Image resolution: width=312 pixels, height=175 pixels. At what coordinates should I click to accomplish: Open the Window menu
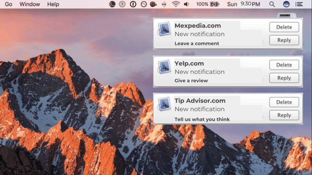coord(30,4)
